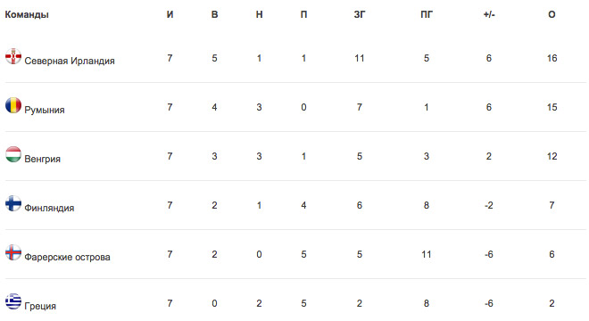Click the Hungary flag icon
The image size is (589, 321).
coord(13,154)
